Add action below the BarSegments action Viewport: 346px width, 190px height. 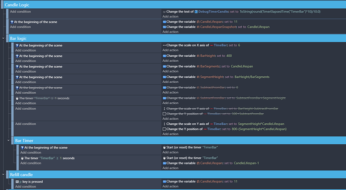(170, 71)
